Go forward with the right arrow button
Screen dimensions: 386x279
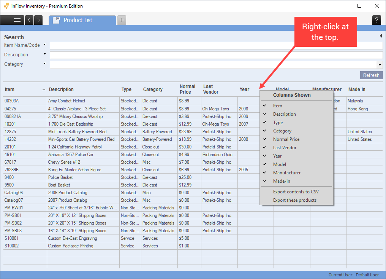38,20
